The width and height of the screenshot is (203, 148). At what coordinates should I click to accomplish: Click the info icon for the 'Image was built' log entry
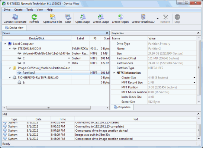5,135
